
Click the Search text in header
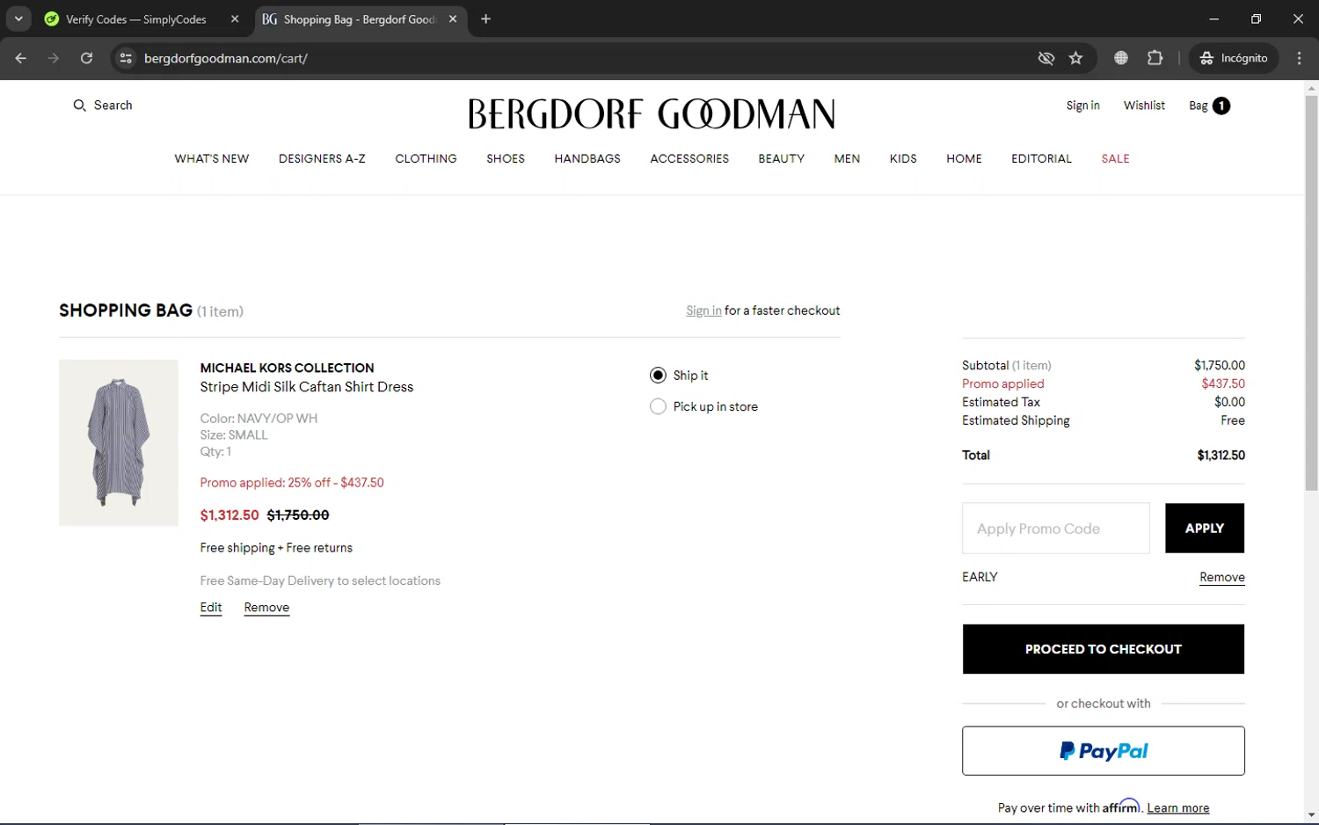113,106
